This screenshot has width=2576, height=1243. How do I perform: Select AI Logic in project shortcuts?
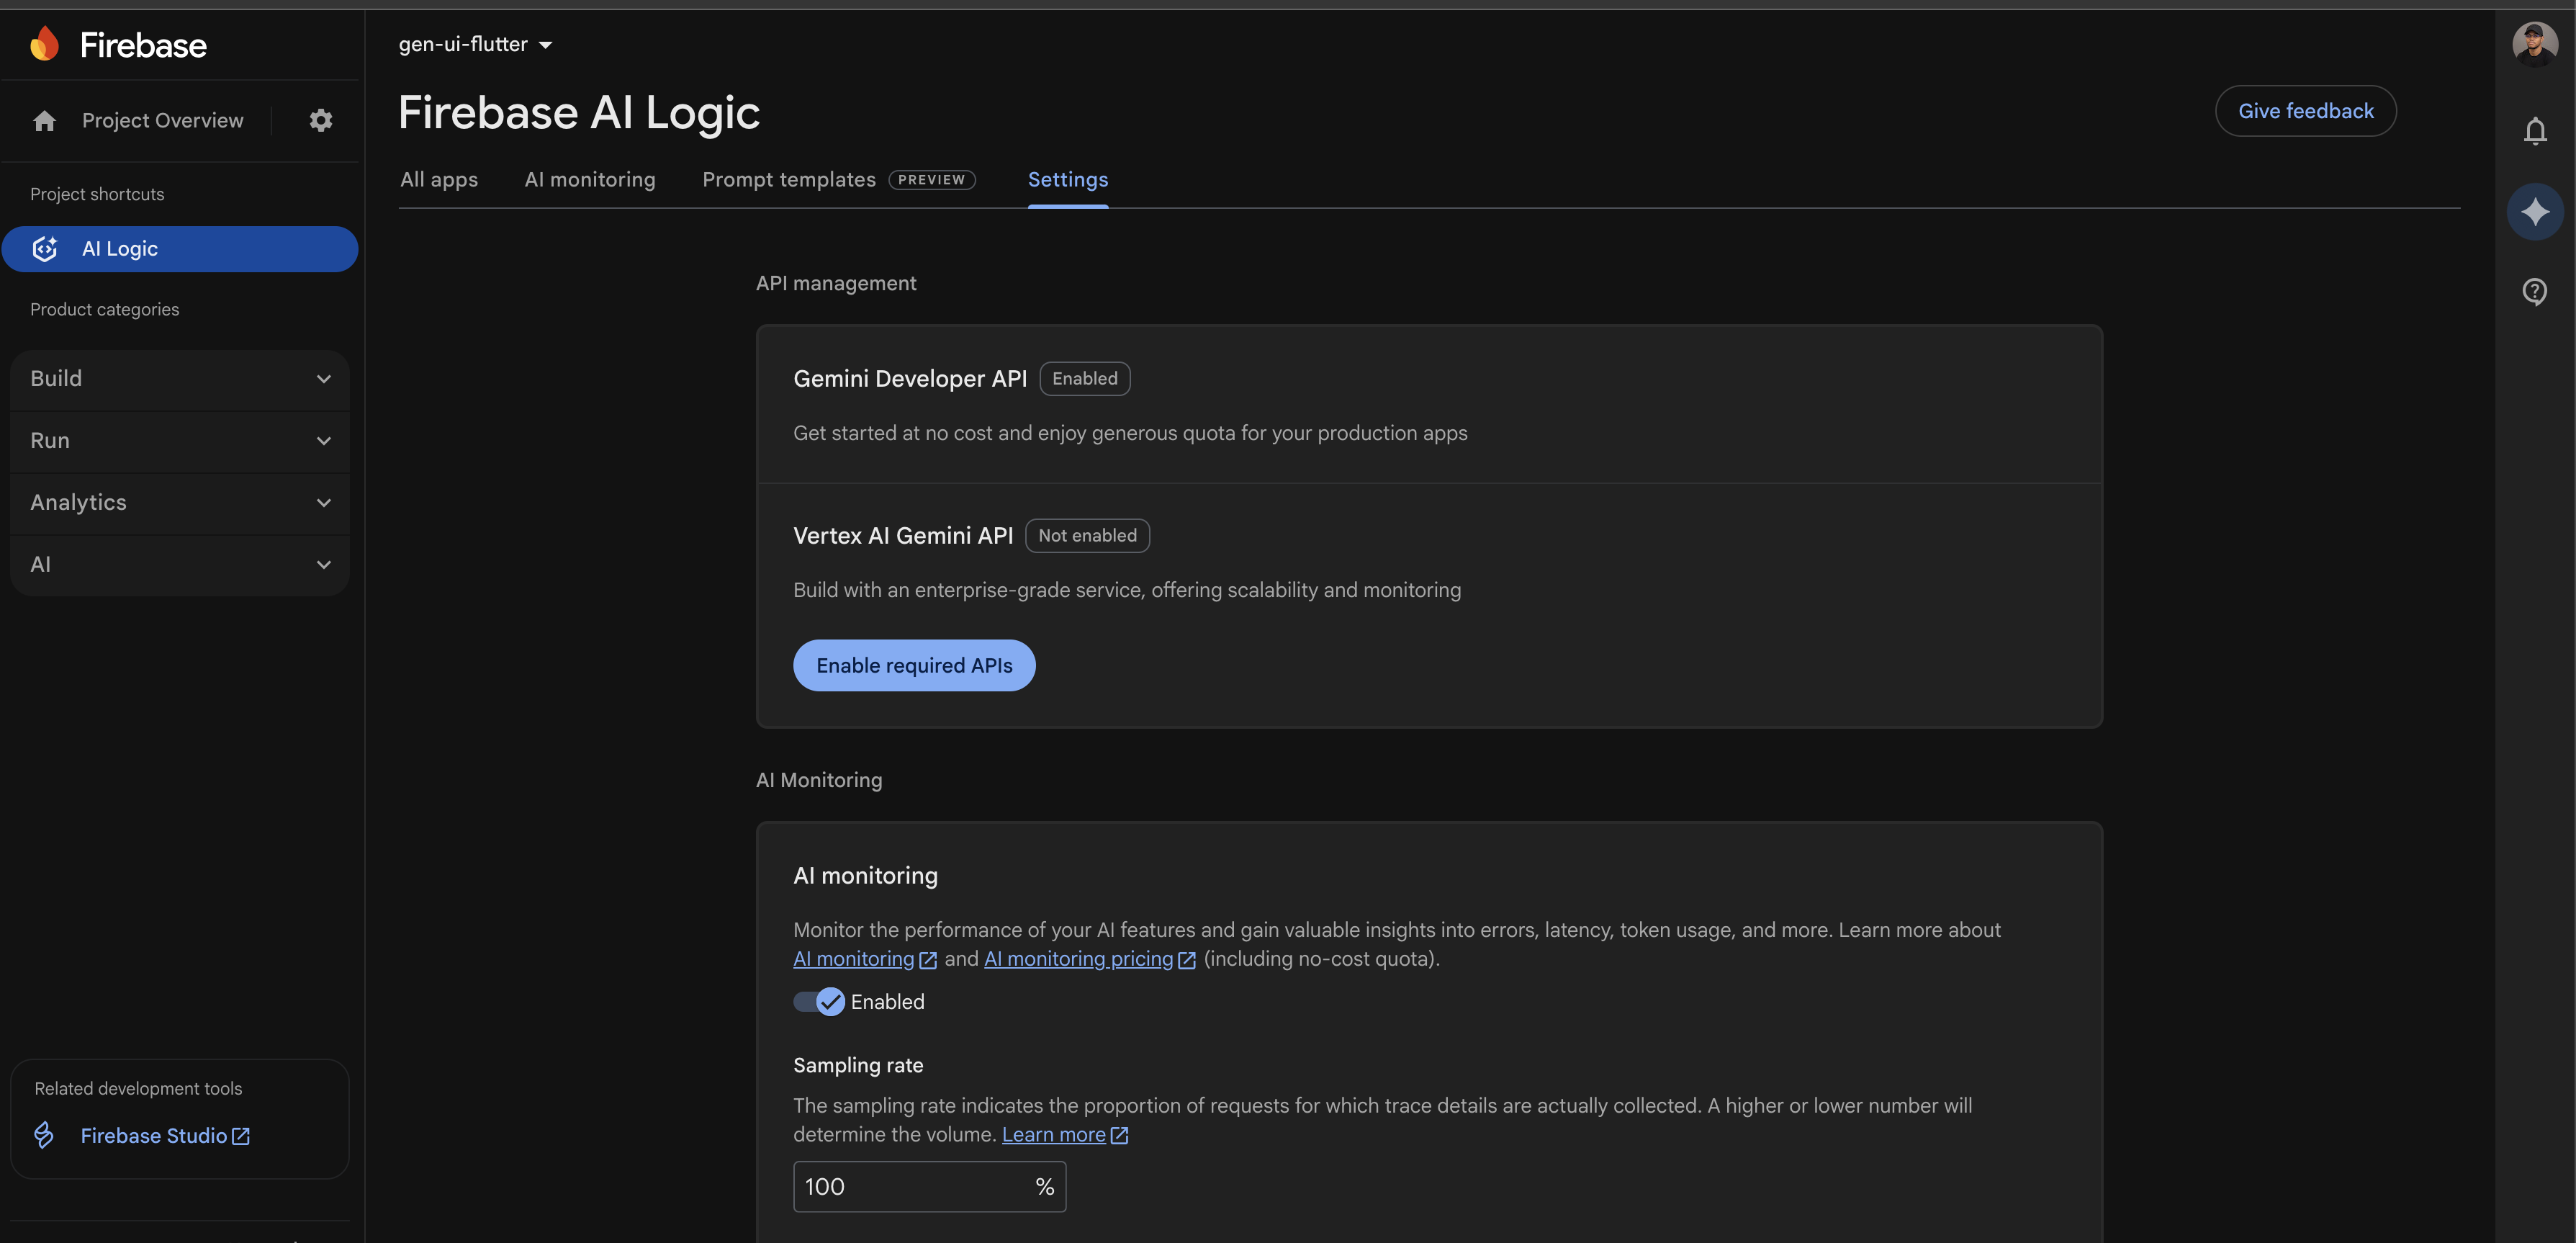pos(180,249)
